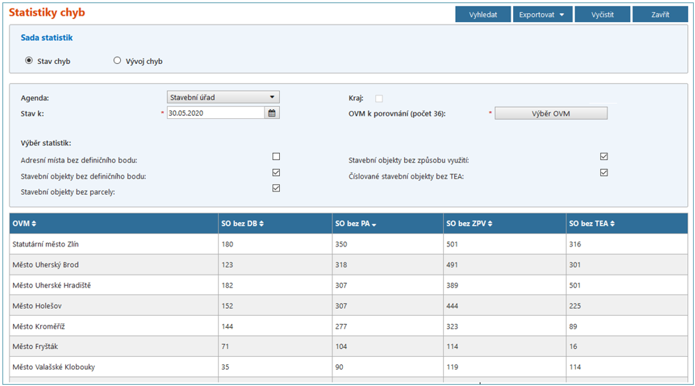Open the Agenda dropdown Stavební úřad
This screenshot has width=695, height=386.
(222, 97)
